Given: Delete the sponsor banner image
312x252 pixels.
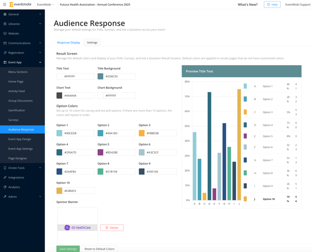Looking at the screenshot, I should point(112,228).
